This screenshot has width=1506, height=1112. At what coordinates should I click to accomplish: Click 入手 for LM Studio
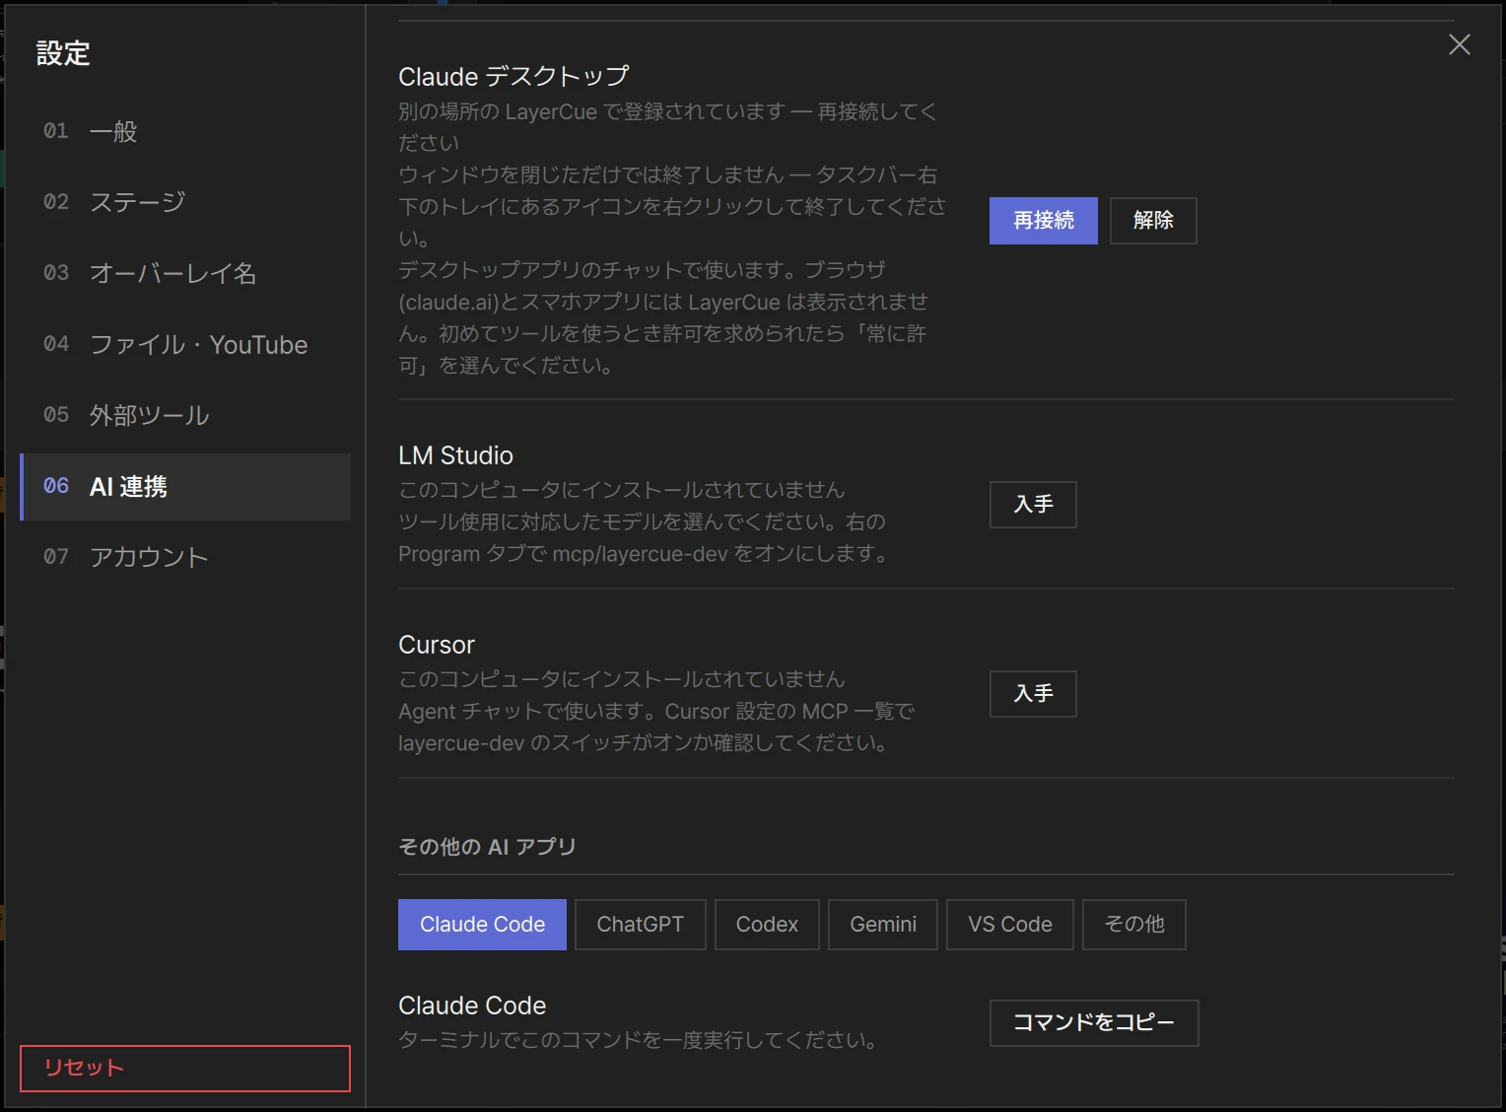coord(1033,504)
